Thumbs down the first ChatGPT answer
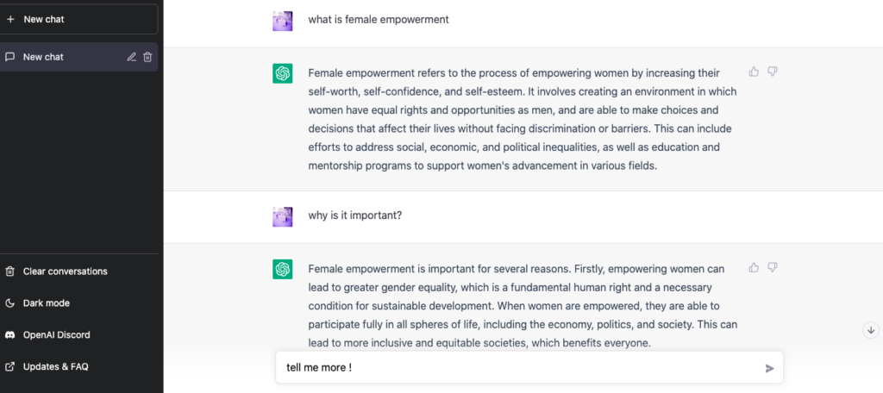This screenshot has height=393, width=883. 773,72
